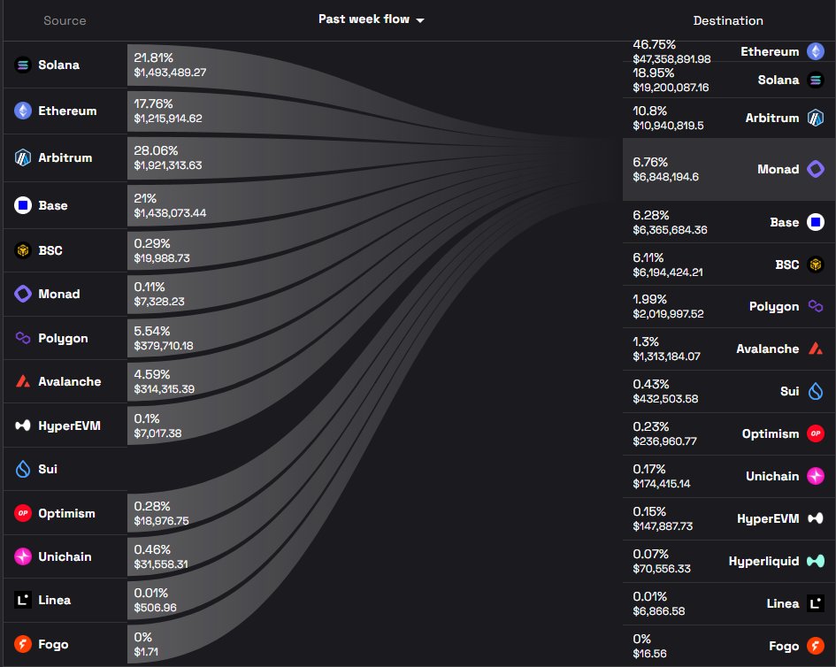Click the Unichain icon in Source list
836x667 pixels.
[23, 556]
